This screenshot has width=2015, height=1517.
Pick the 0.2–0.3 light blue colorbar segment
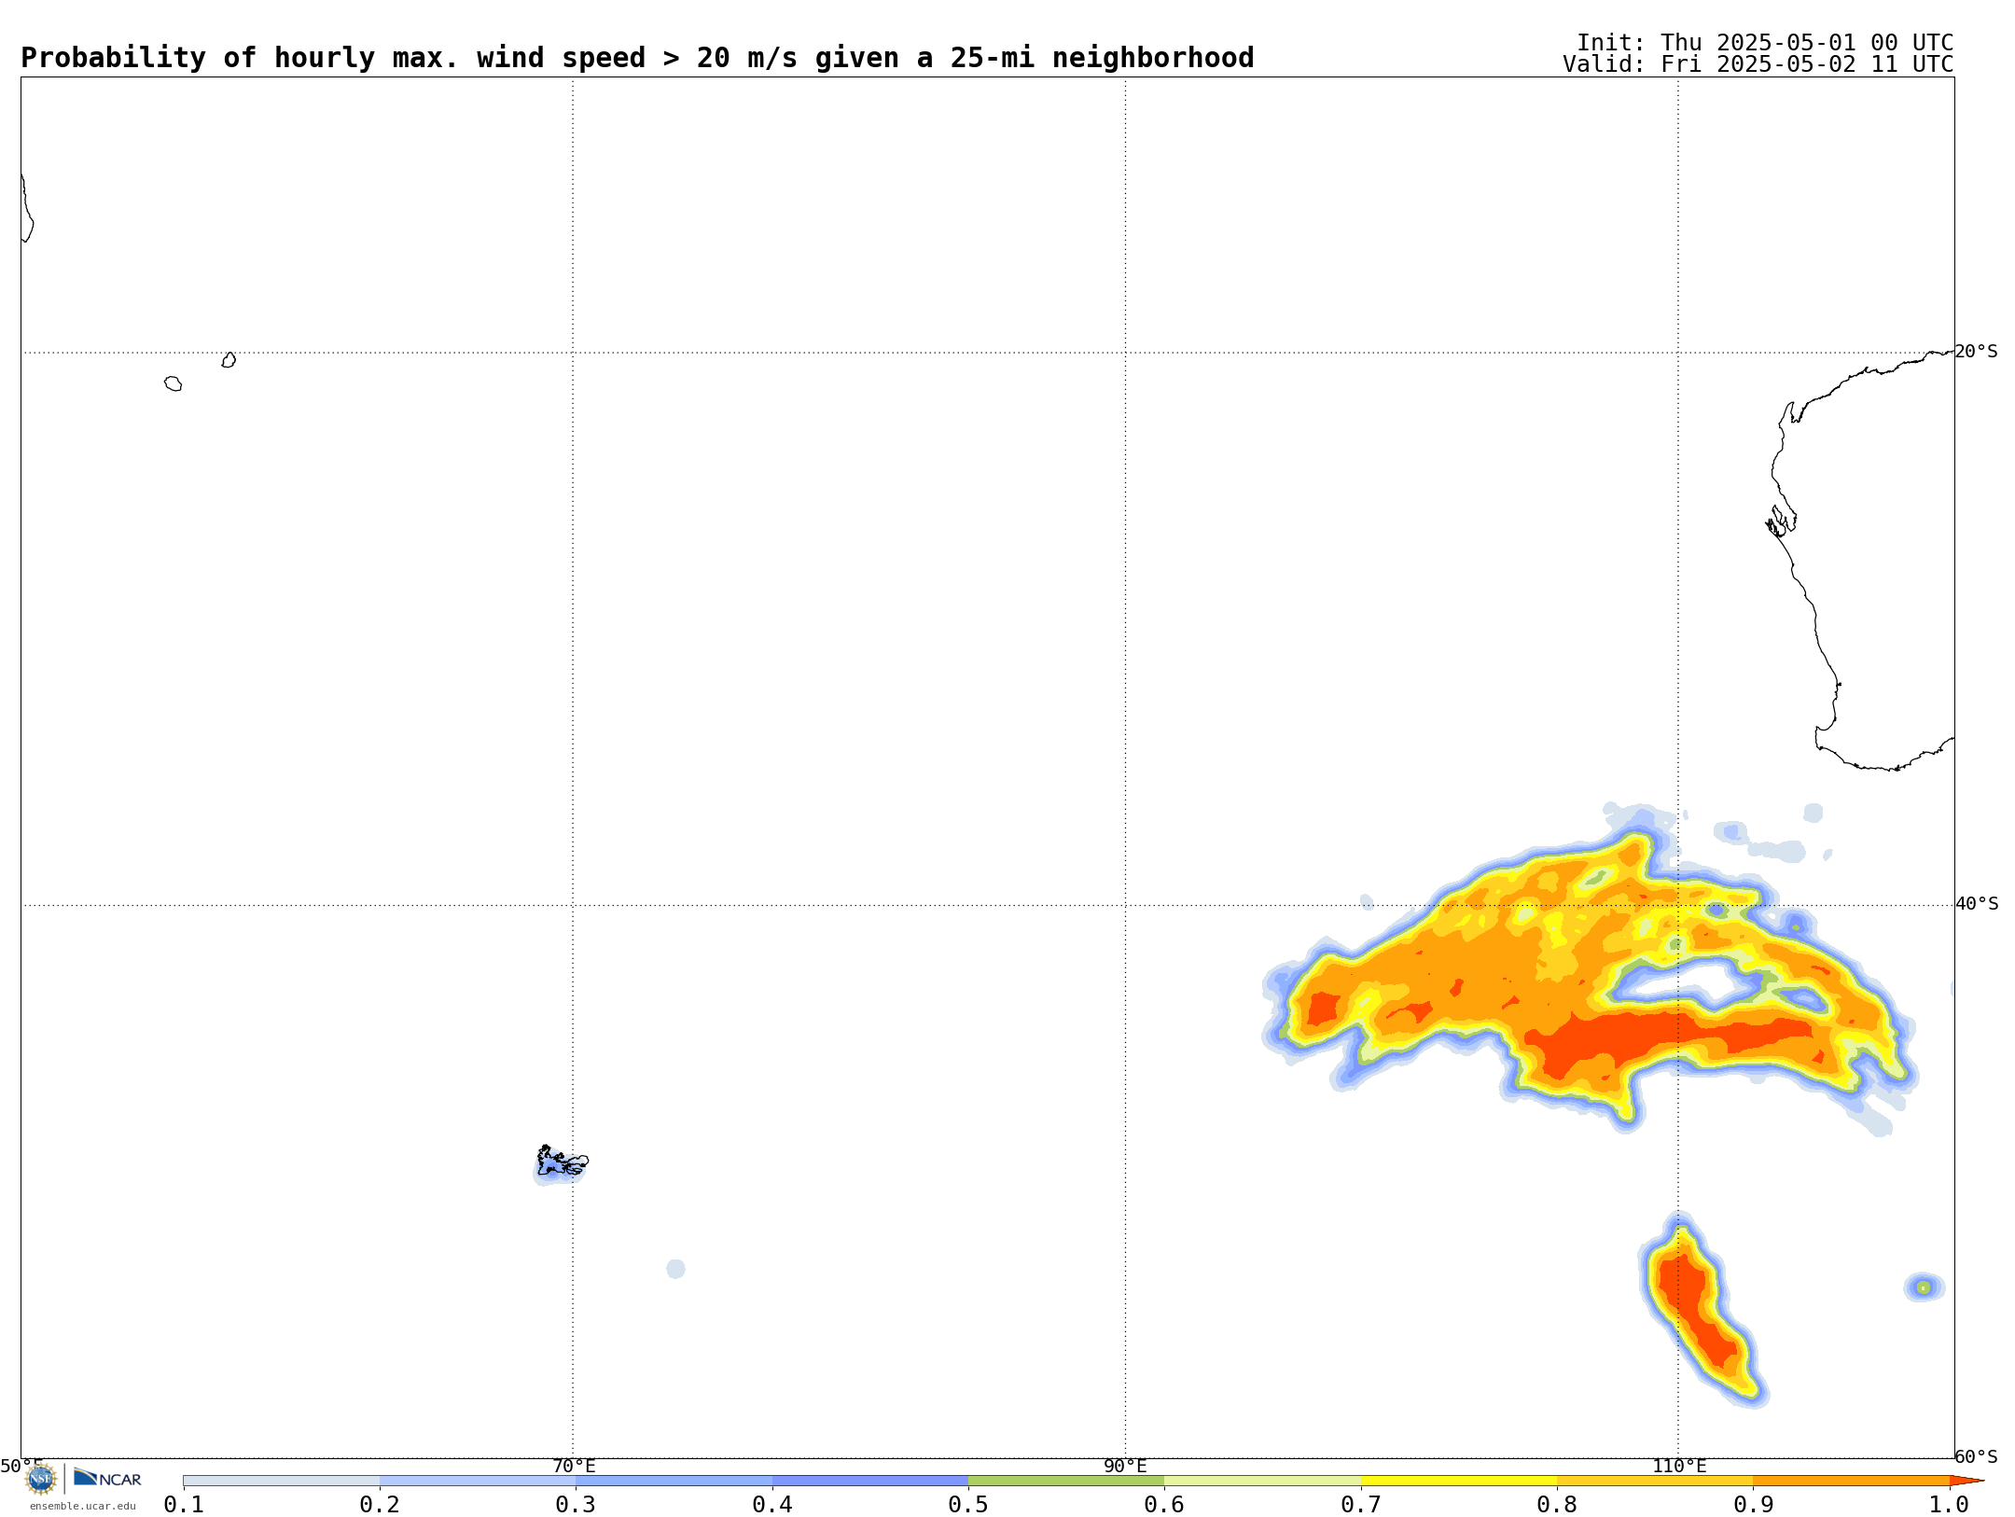click(x=478, y=1481)
